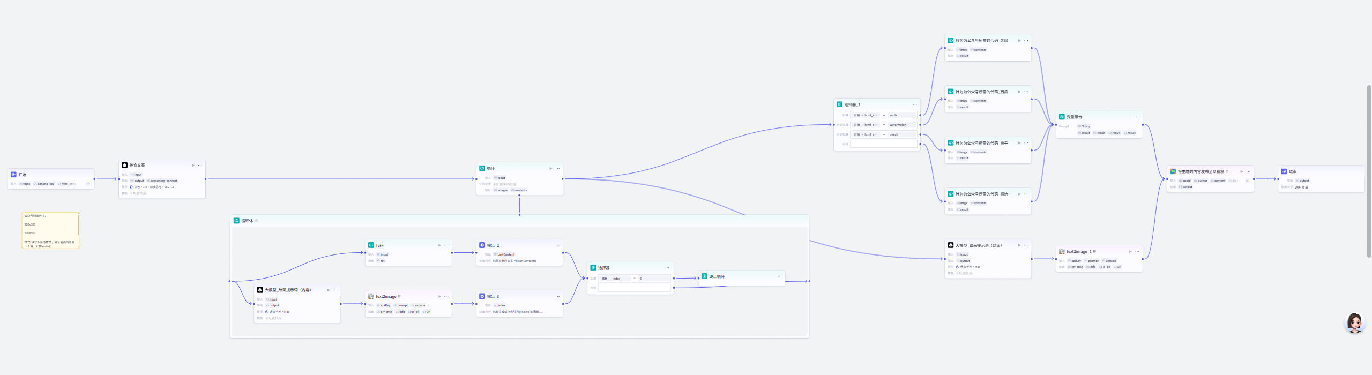Open the 输出_3 node three-dot menu
Screen dimensions: 1372x375
point(557,296)
